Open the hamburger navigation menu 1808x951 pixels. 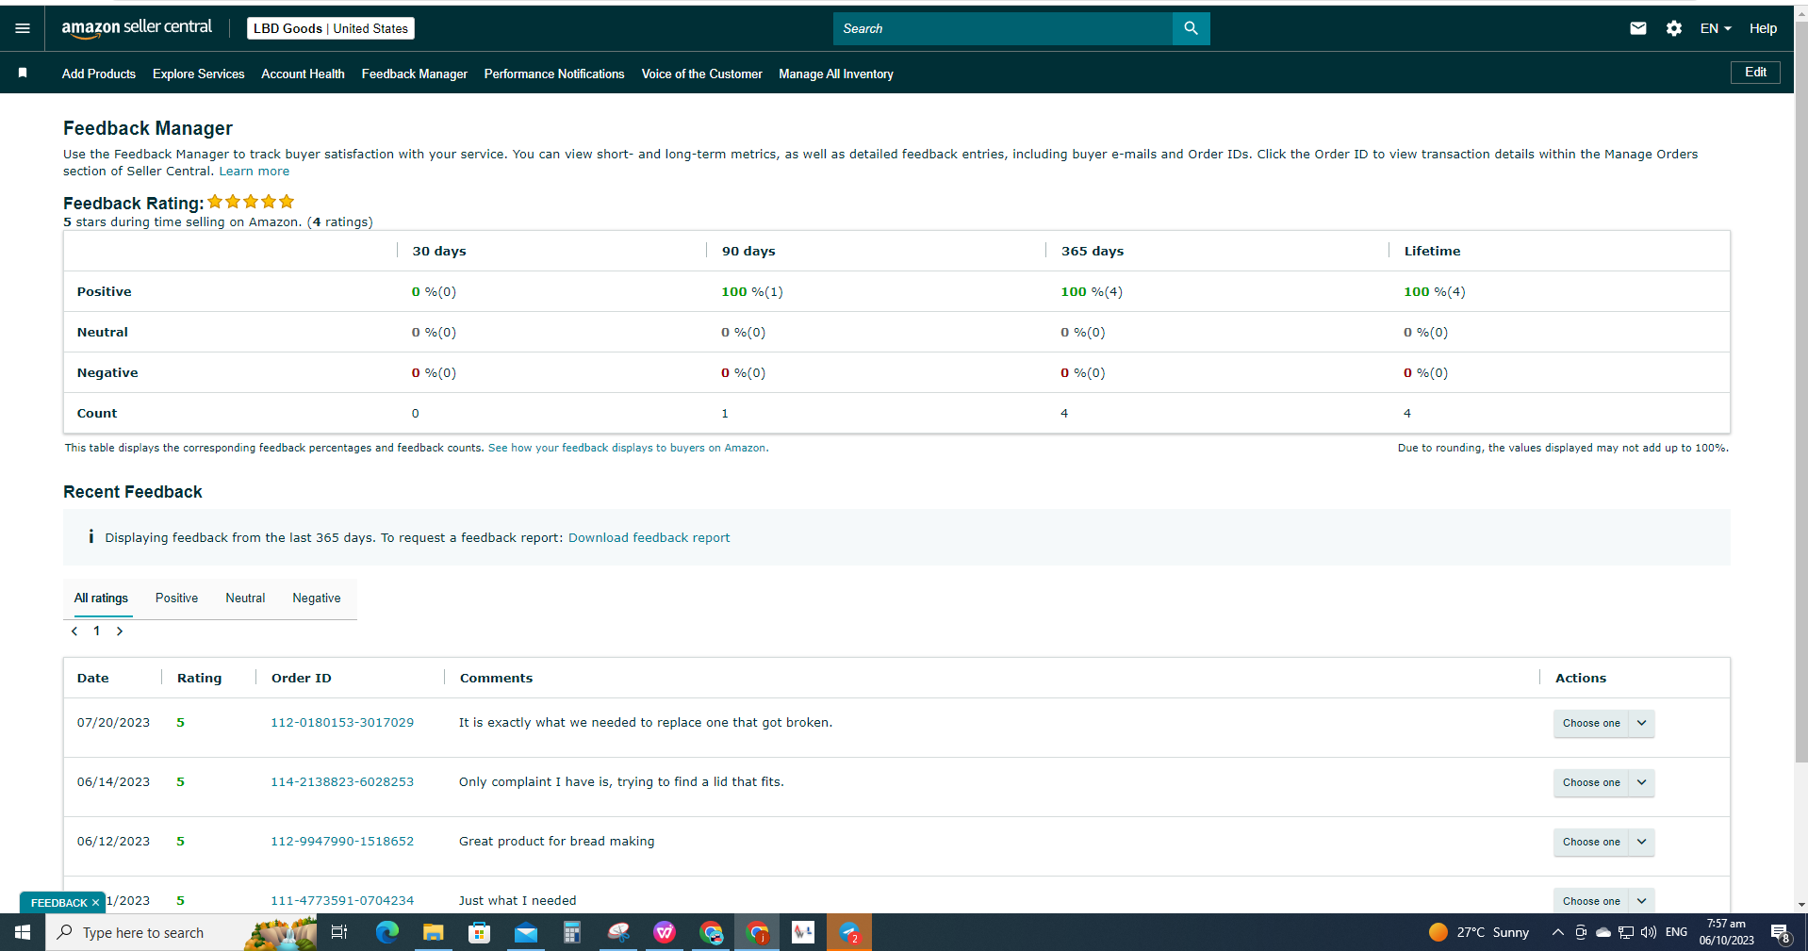click(23, 28)
